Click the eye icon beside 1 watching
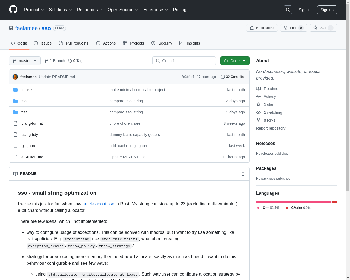The width and height of the screenshot is (350, 280). tap(258, 112)
